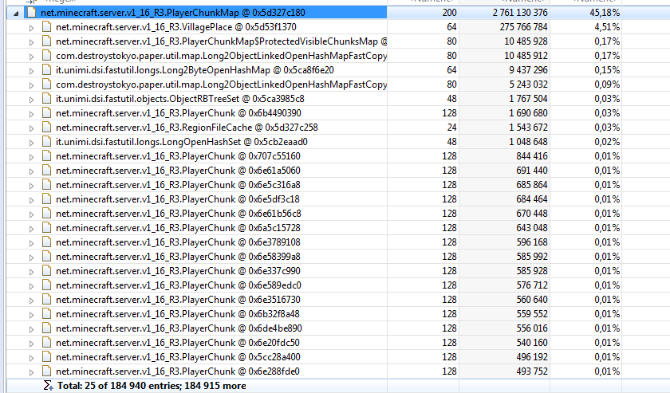
Task: Click retained heap value 275 766 784
Action: (523, 27)
